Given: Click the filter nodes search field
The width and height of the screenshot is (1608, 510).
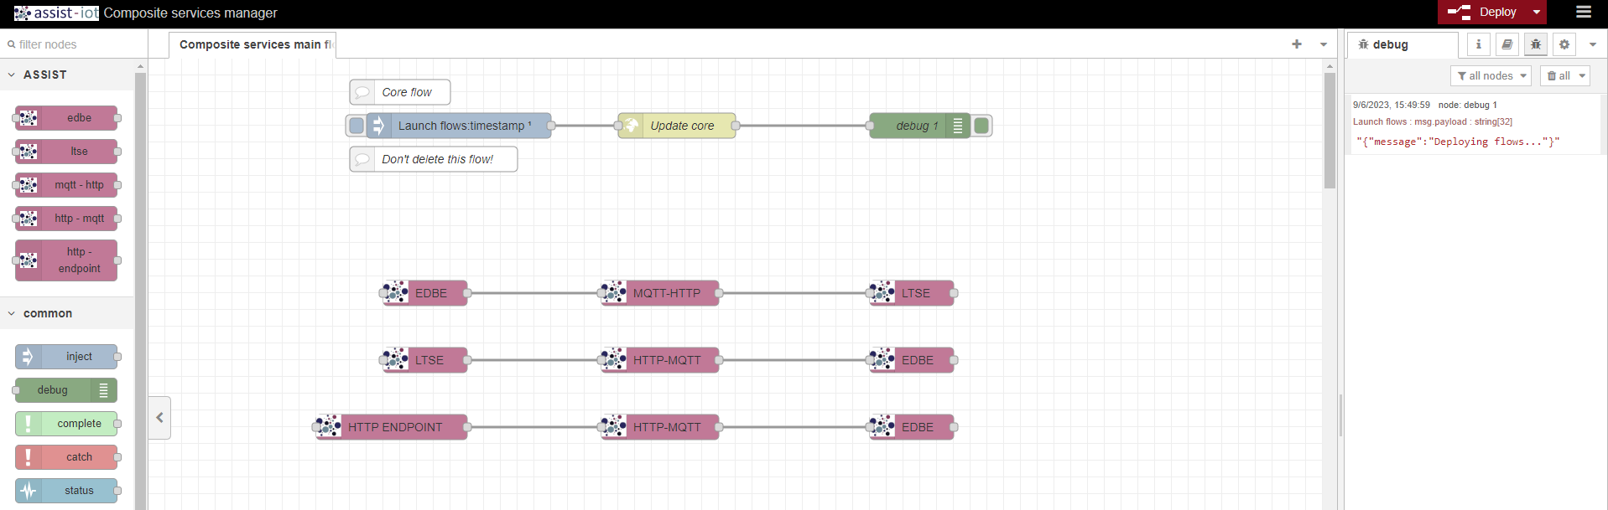Looking at the screenshot, I should tap(74, 44).
